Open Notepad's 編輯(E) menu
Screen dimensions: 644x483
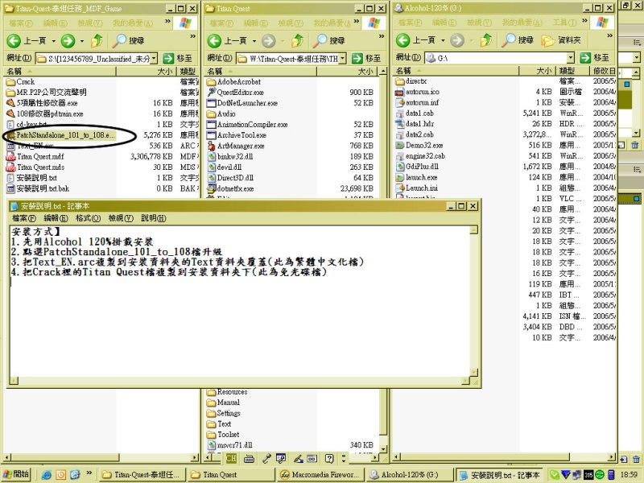click(x=56, y=218)
